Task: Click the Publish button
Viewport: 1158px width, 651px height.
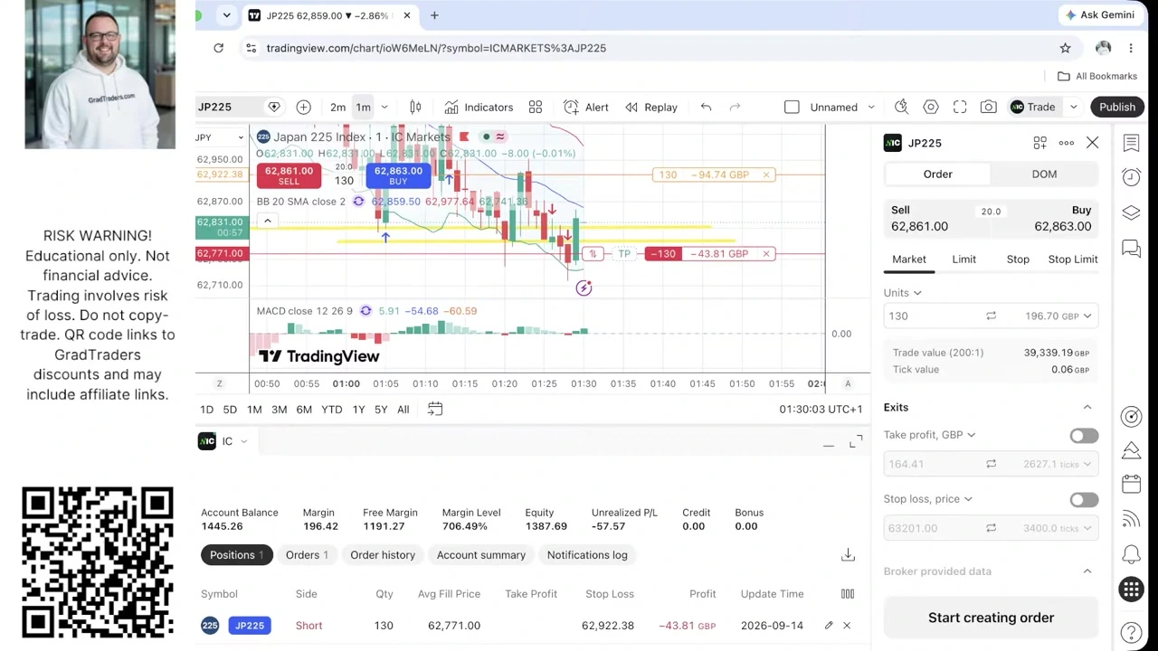Action: 1117,107
